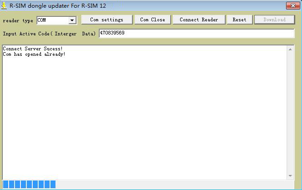Screen dimensions: 302x190
Task: Click the 'Input Active Code' label
Action: pos(49,34)
